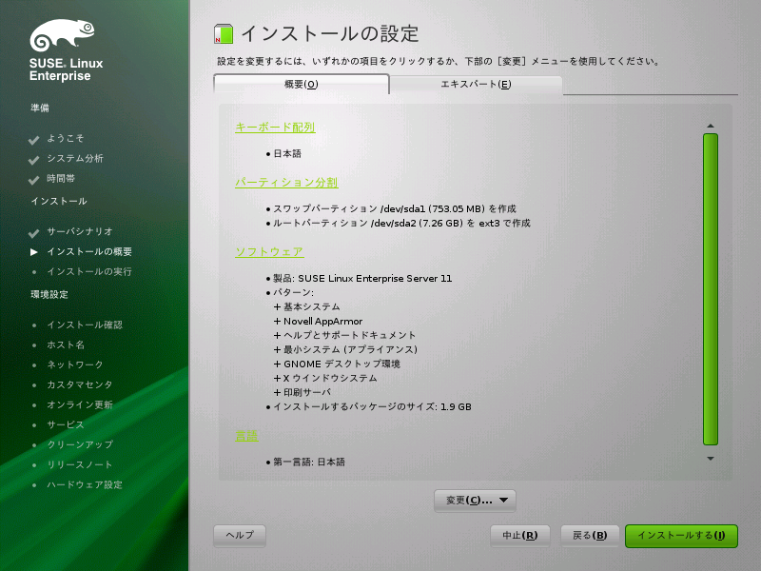Click the scrollbar up arrow
This screenshot has width=761, height=571.
pos(711,126)
